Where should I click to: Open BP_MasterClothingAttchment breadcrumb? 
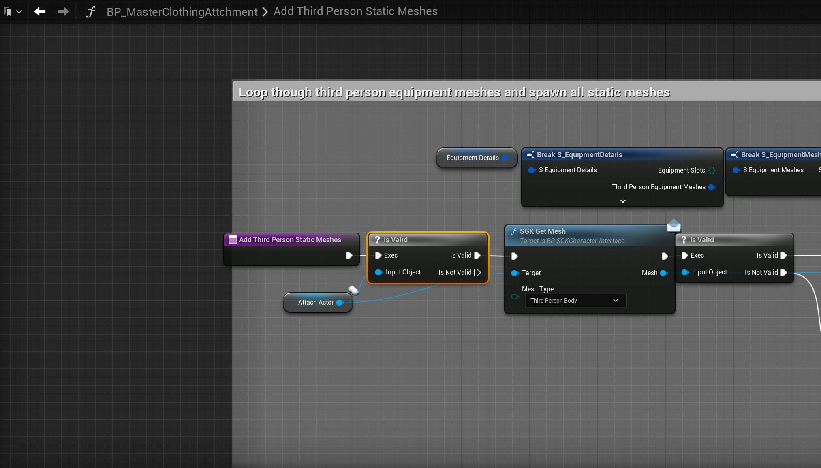(182, 12)
